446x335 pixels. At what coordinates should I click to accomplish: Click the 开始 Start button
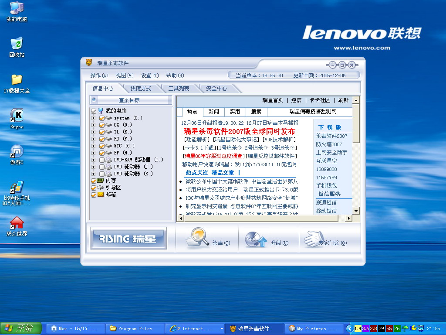(20, 328)
